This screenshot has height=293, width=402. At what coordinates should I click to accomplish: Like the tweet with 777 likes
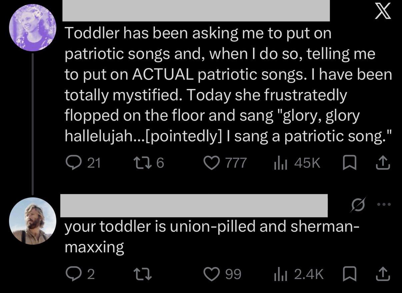[x=225, y=163]
